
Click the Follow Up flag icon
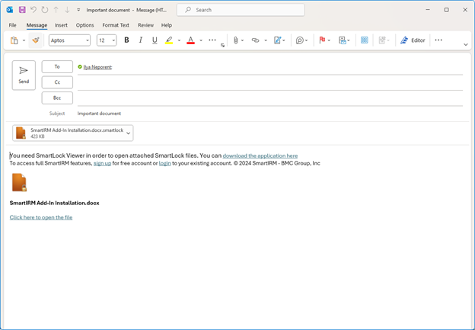click(x=322, y=40)
